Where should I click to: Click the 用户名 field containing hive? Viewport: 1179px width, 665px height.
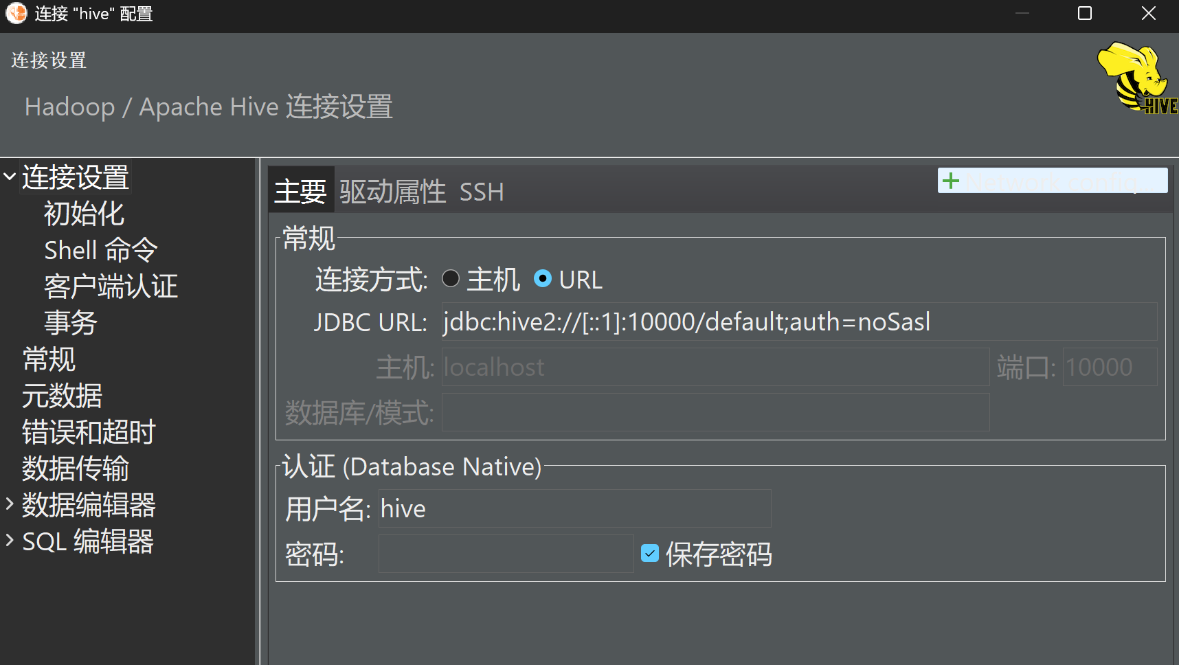(x=574, y=508)
